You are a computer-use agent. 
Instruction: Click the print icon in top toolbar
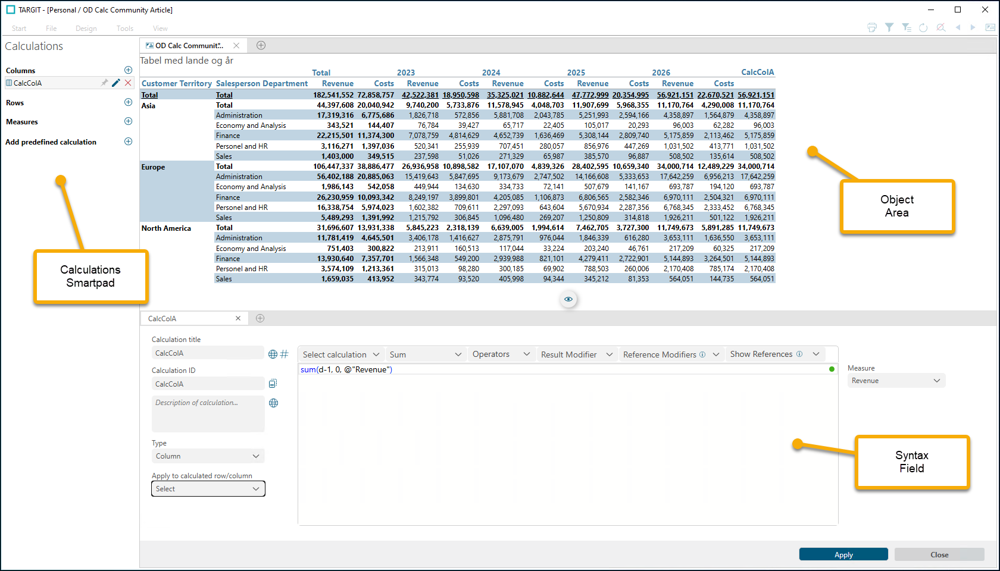(872, 27)
